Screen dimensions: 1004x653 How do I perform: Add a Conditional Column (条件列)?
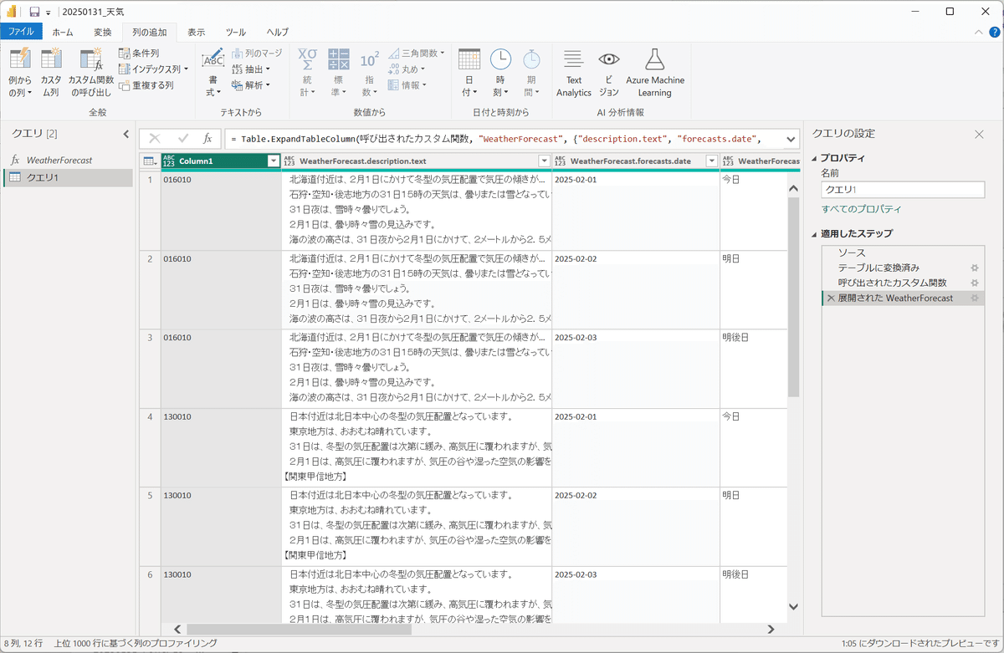[138, 53]
